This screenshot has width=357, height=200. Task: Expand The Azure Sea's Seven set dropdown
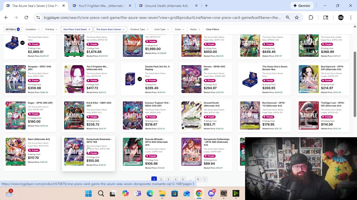click(x=110, y=29)
